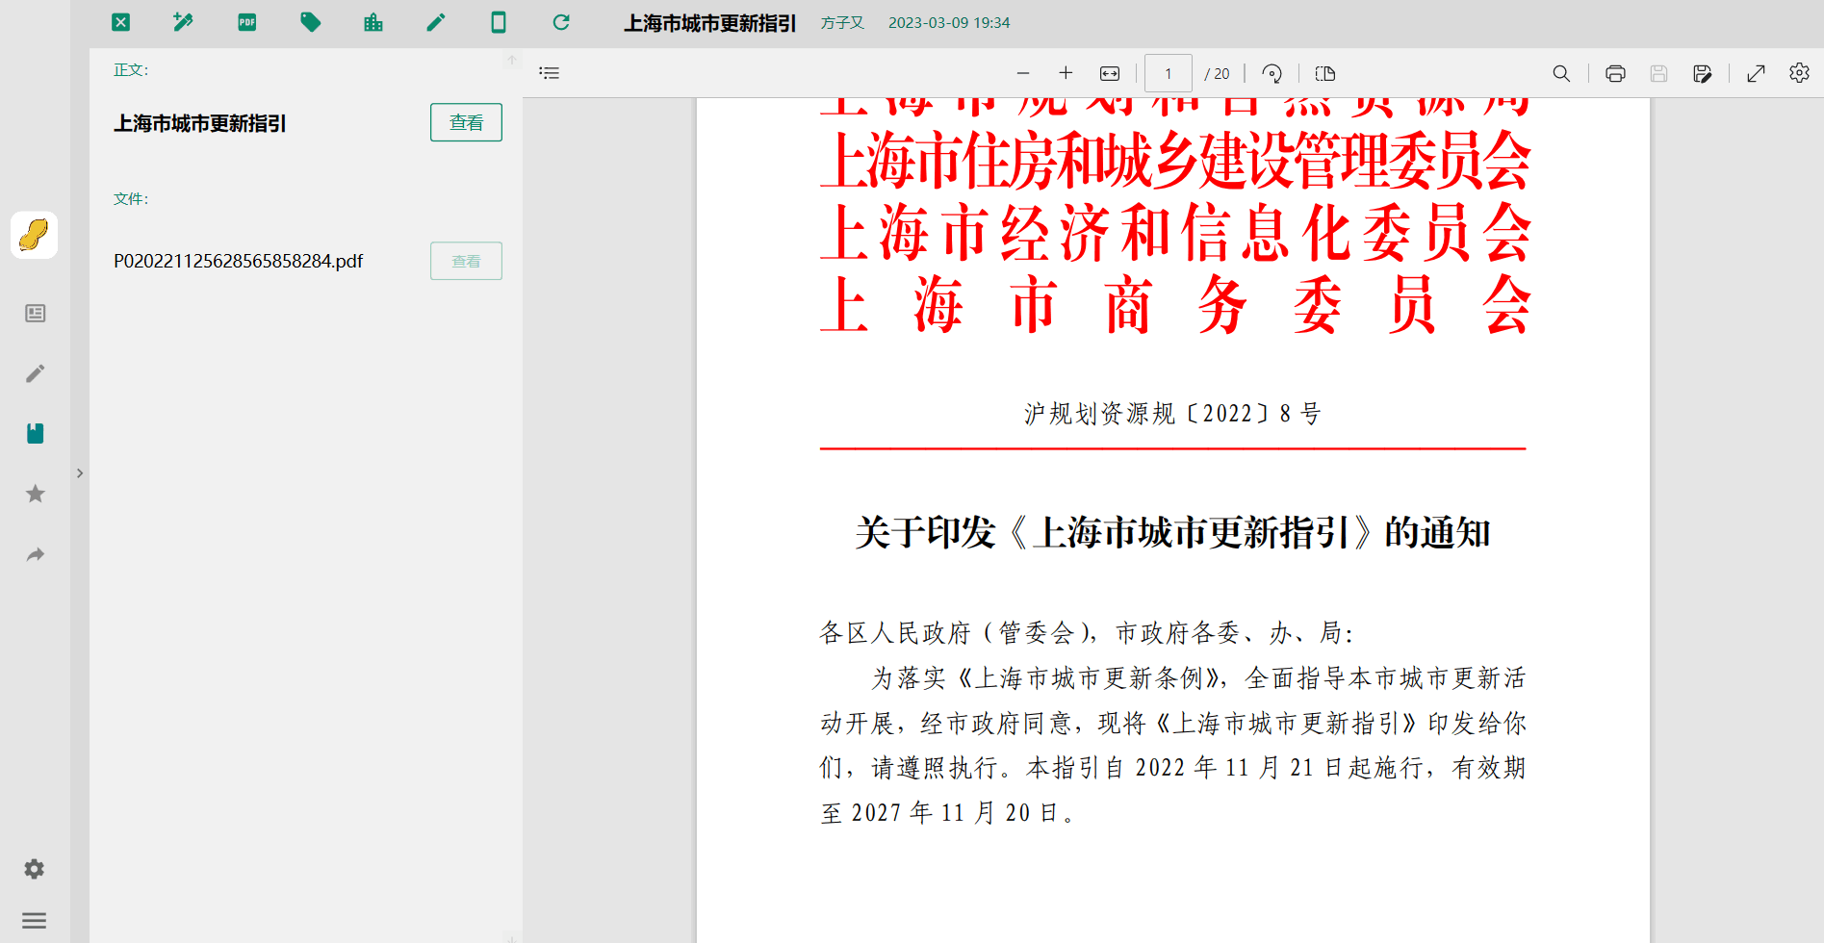
Task: Open PDF viewer settings gear
Action: [1799, 73]
